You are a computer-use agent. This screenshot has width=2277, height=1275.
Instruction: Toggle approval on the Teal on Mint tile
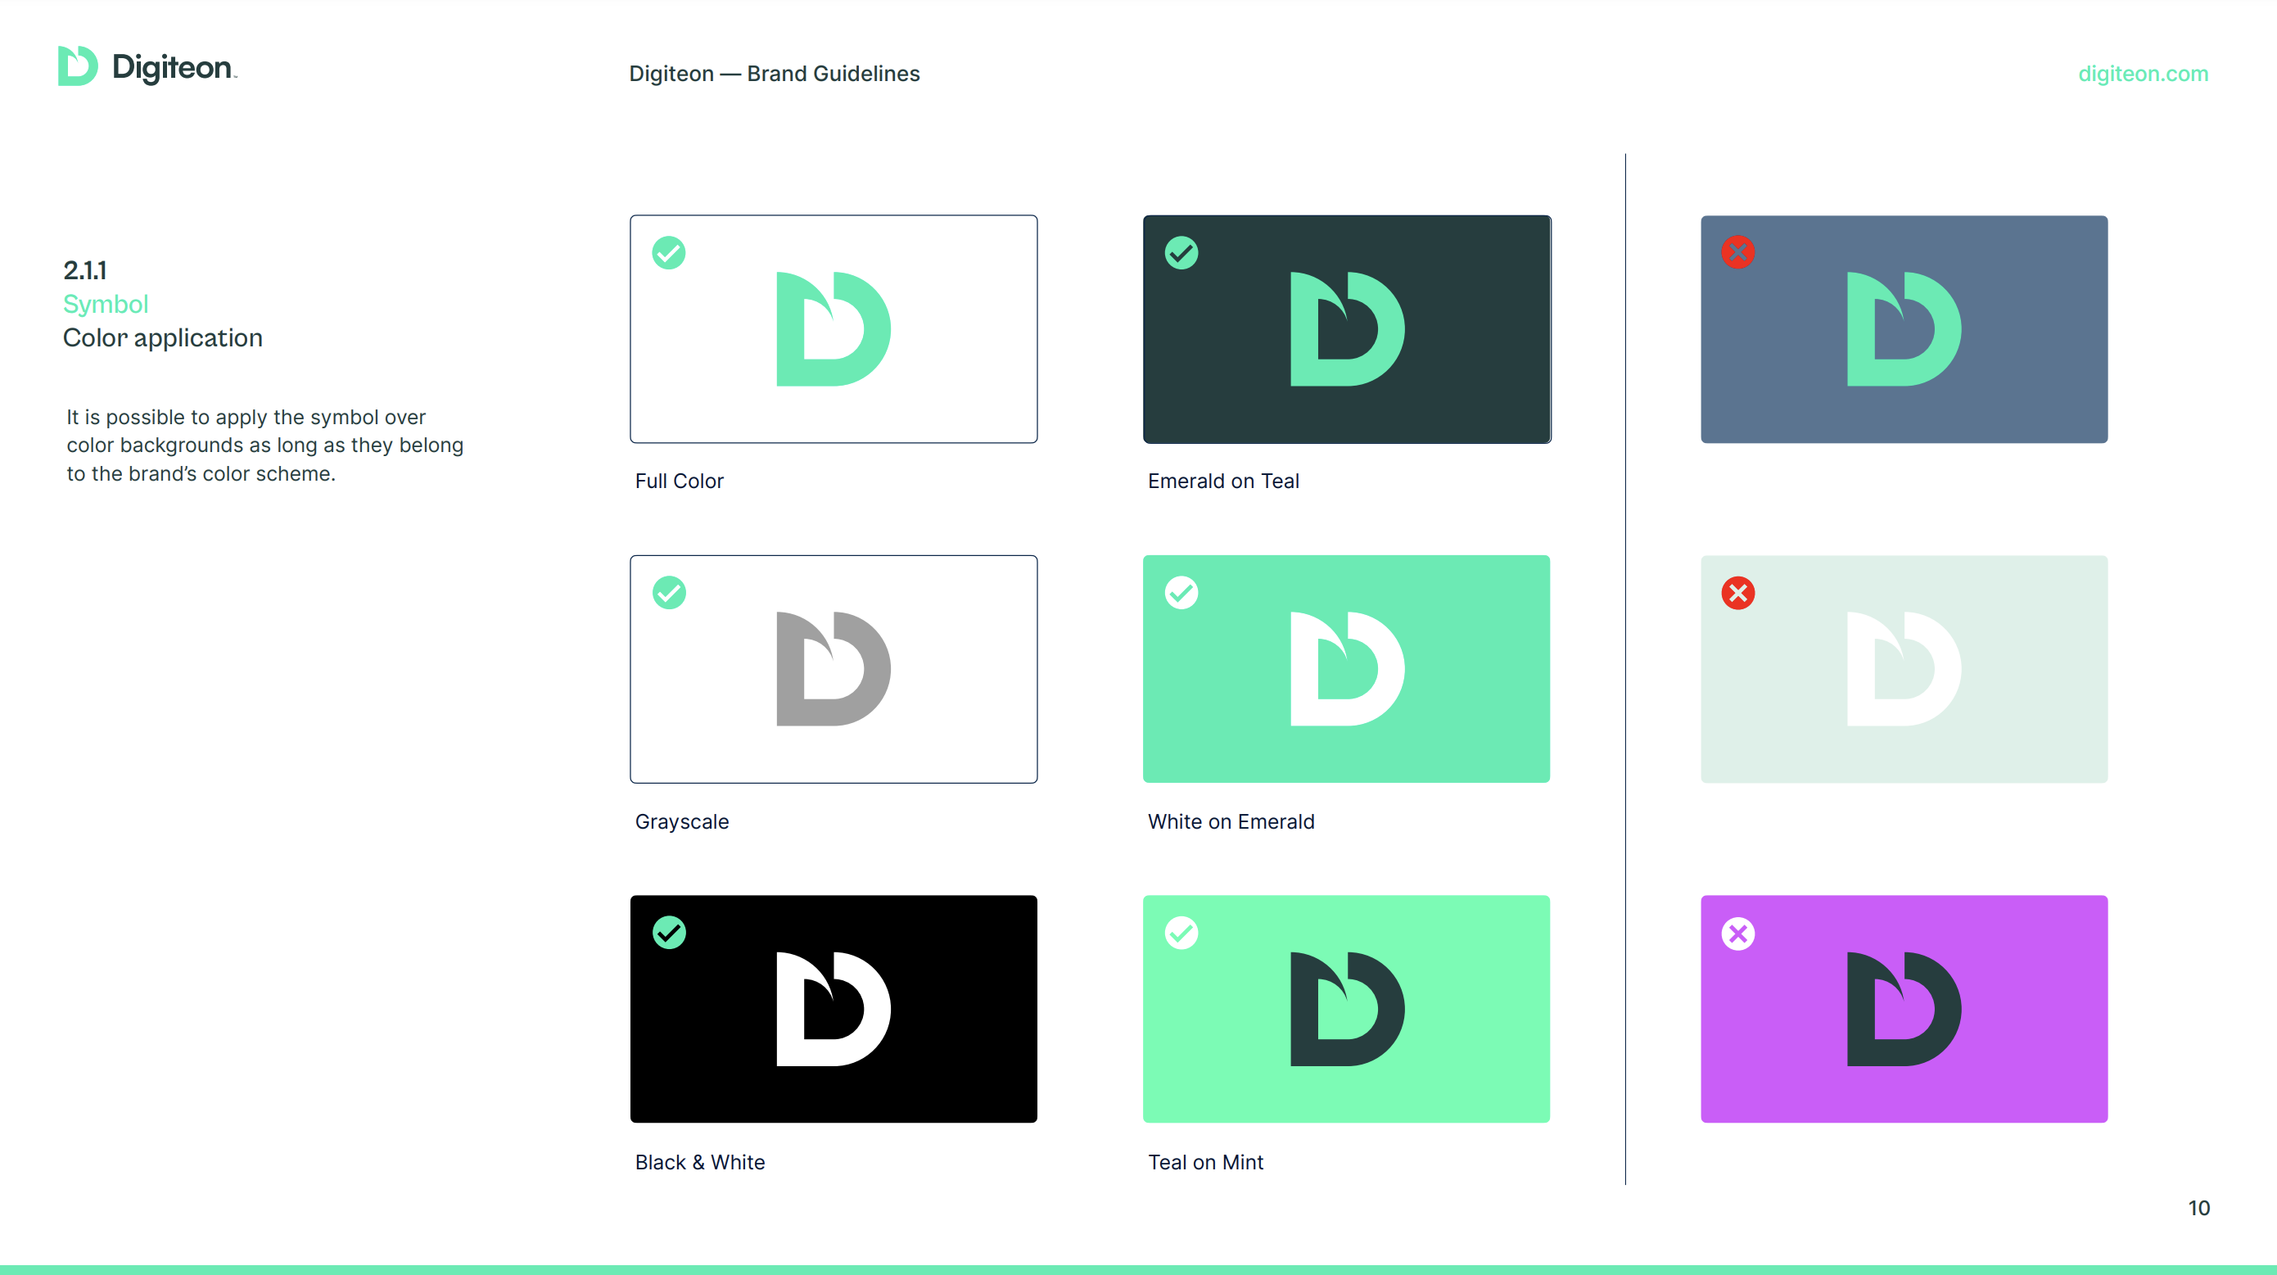point(1181,933)
